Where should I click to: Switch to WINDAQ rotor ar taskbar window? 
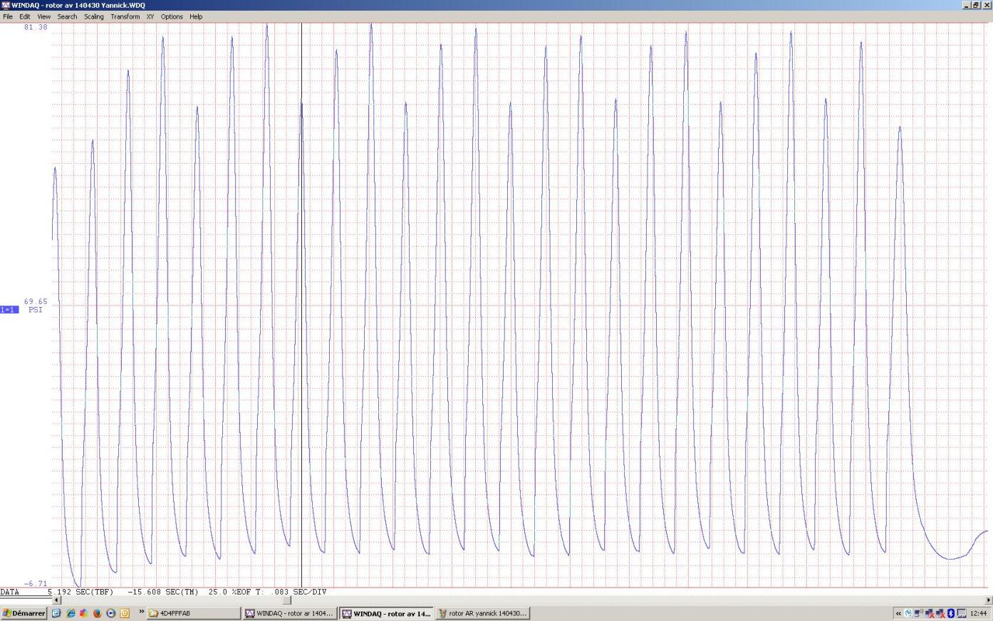tap(289, 613)
